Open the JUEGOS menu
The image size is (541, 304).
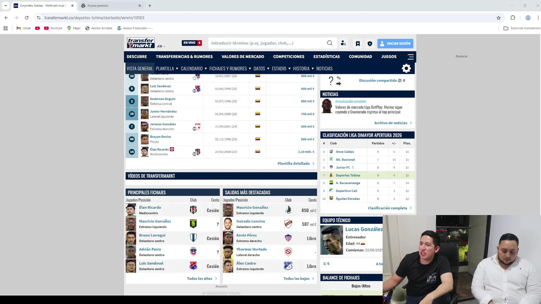click(x=389, y=57)
